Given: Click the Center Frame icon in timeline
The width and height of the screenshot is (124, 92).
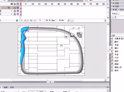Looking at the screenshot, I should click(22, 20).
